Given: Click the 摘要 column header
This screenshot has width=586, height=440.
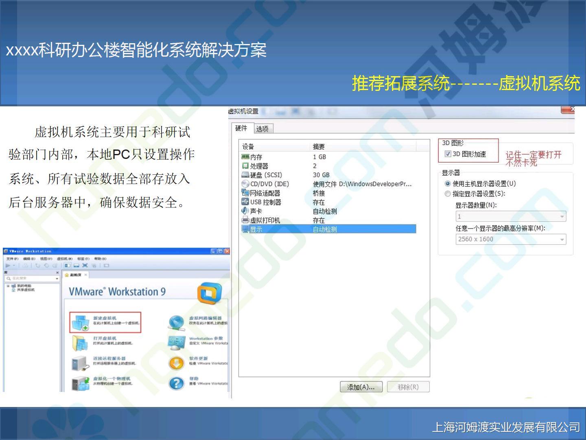Looking at the screenshot, I should [364, 147].
